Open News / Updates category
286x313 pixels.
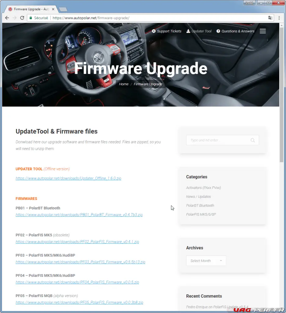[198, 197]
